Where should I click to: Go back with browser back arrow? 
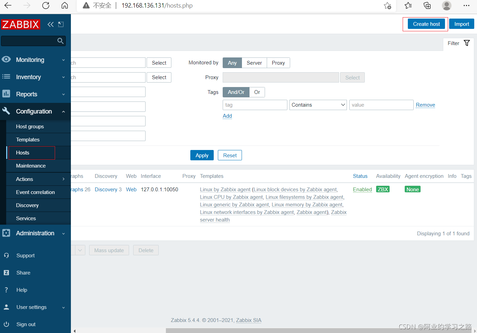(8, 6)
